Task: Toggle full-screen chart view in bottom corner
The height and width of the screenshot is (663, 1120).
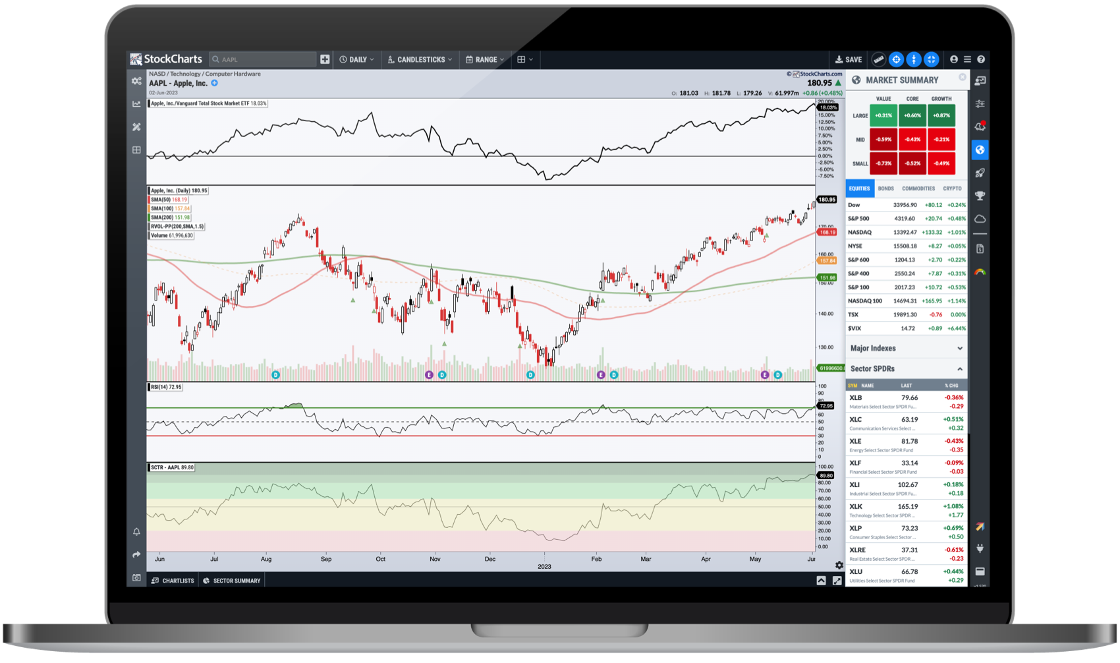Action: click(837, 581)
